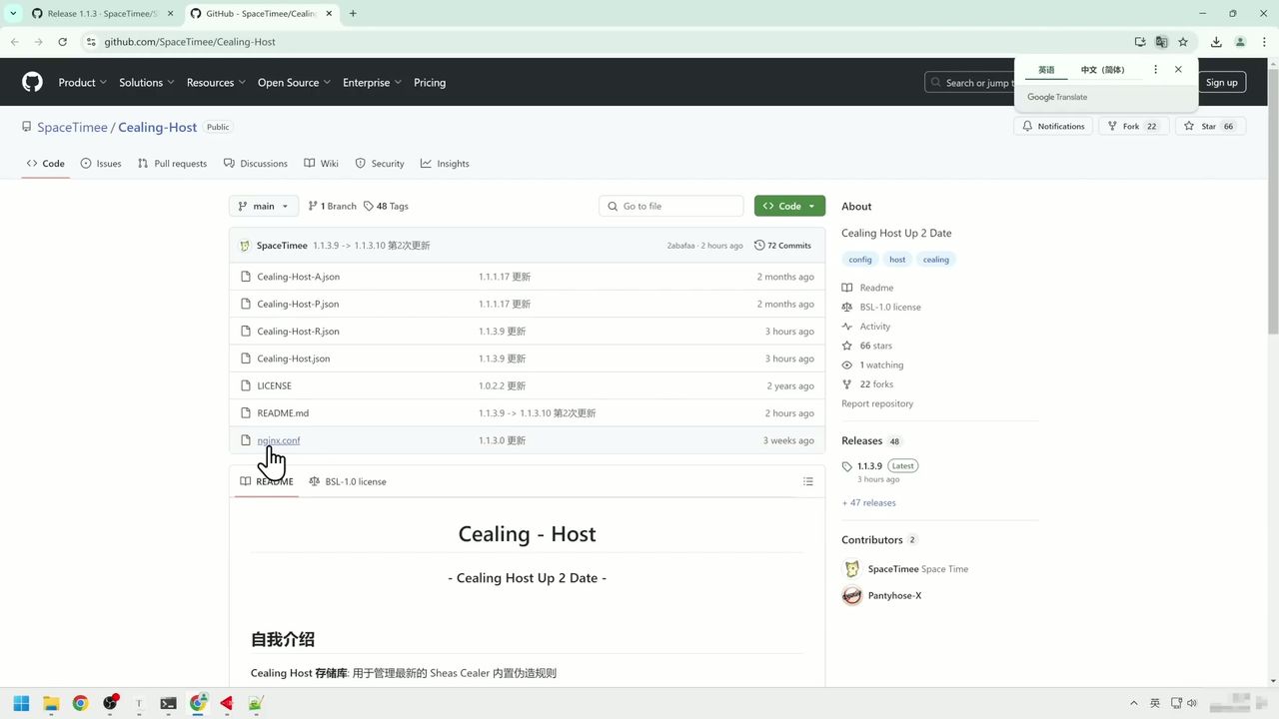
Task: Reload the page with refresh icon
Action: [x=62, y=42]
